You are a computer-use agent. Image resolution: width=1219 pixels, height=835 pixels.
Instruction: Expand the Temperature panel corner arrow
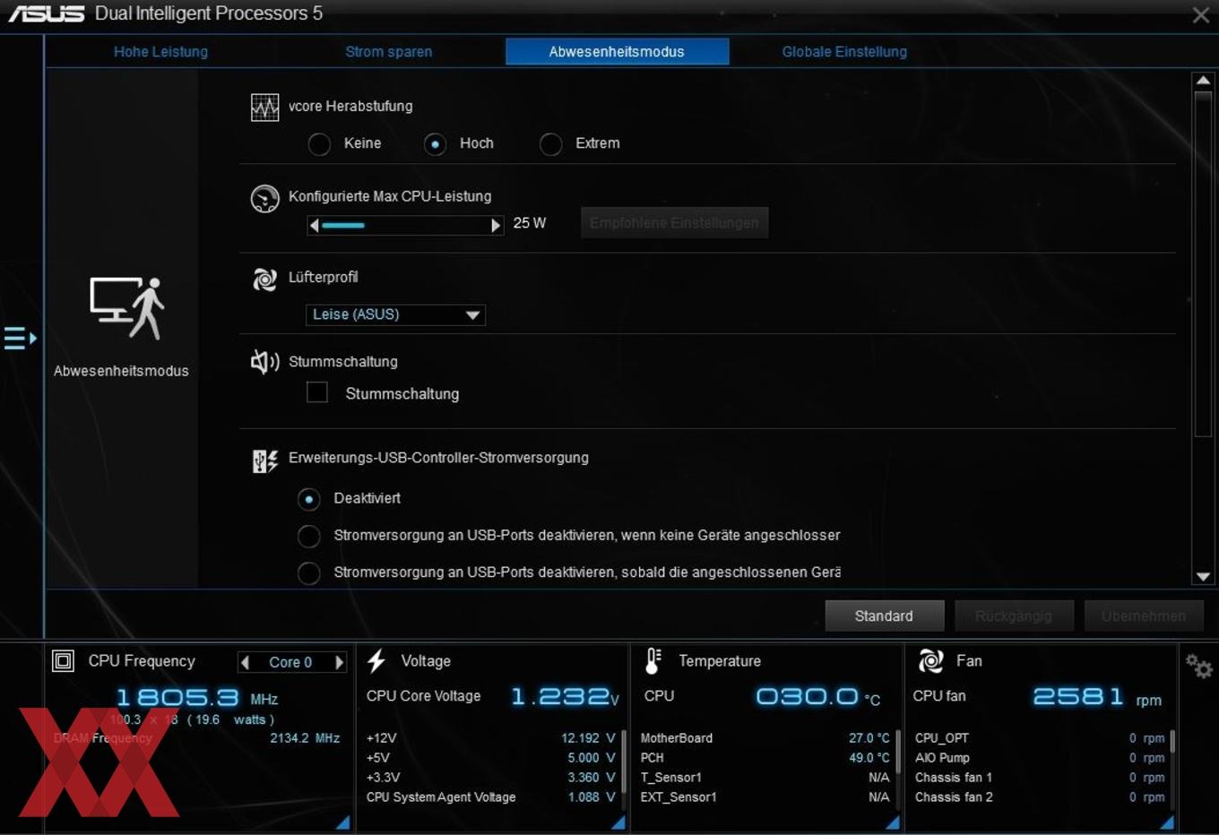coord(892,822)
